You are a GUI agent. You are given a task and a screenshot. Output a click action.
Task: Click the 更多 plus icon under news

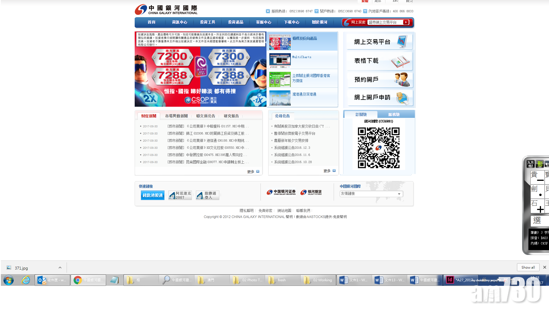point(258,171)
